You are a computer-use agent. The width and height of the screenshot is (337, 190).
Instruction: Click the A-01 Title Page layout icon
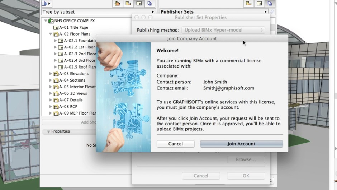coord(56,28)
